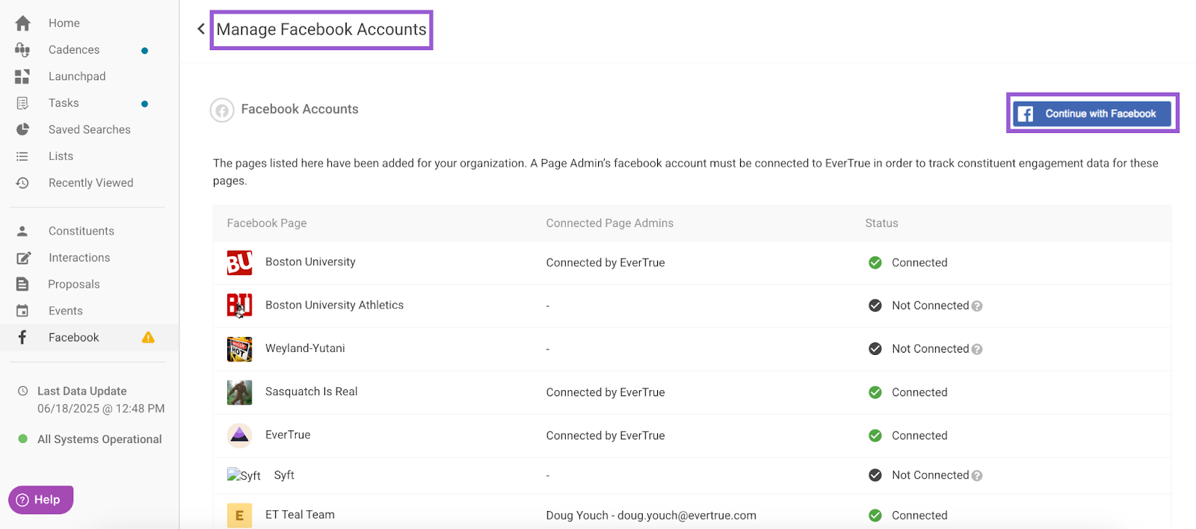1196x529 pixels.
Task: Click the Proposals document icon
Action: [22, 284]
